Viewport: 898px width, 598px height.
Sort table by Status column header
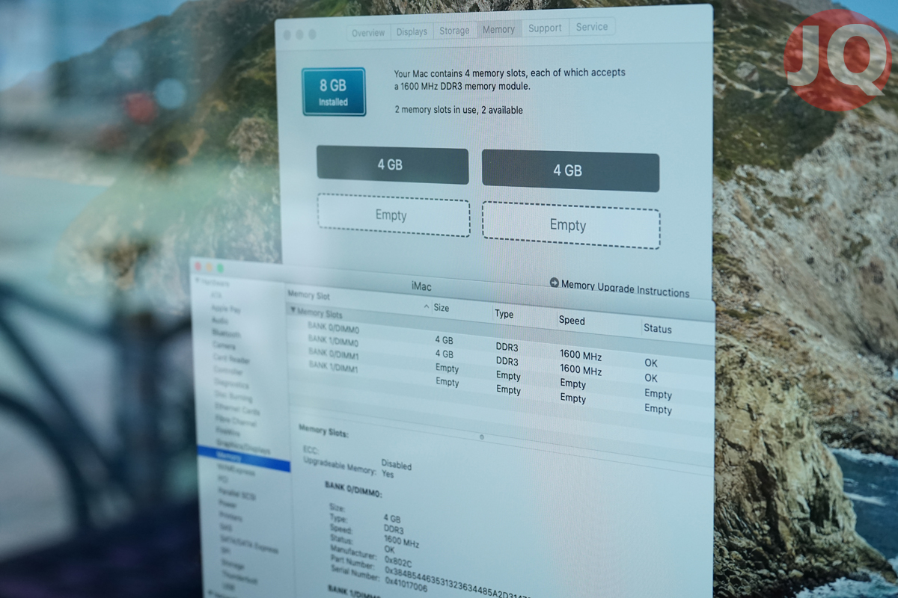(658, 328)
